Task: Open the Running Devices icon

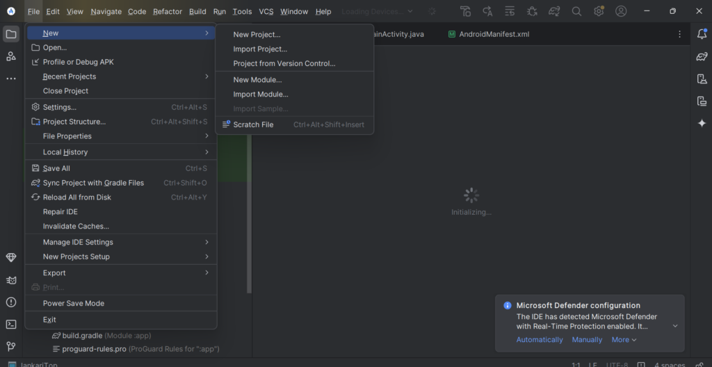Action: (702, 101)
